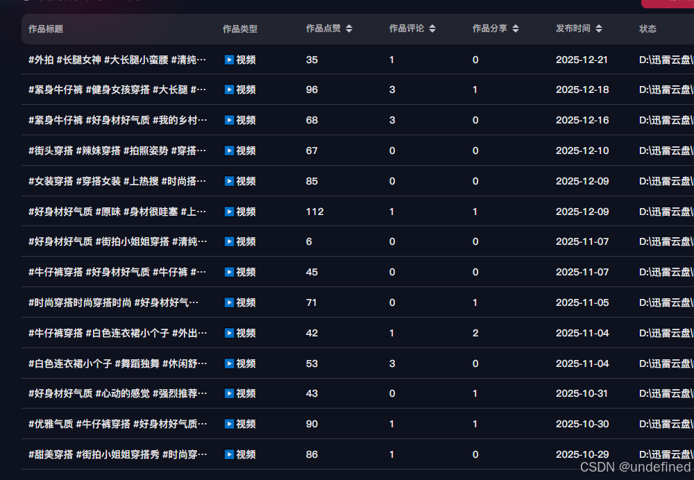Click video icon in #优雅气质 row
The image size is (694, 480).
(x=229, y=424)
